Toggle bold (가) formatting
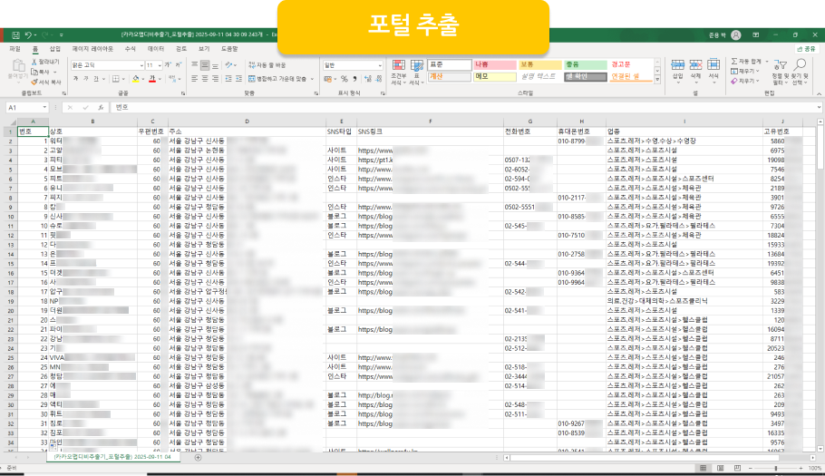825x476 pixels. 74,80
